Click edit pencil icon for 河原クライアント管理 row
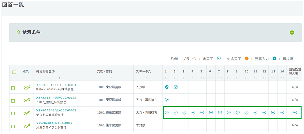 pos(27,125)
